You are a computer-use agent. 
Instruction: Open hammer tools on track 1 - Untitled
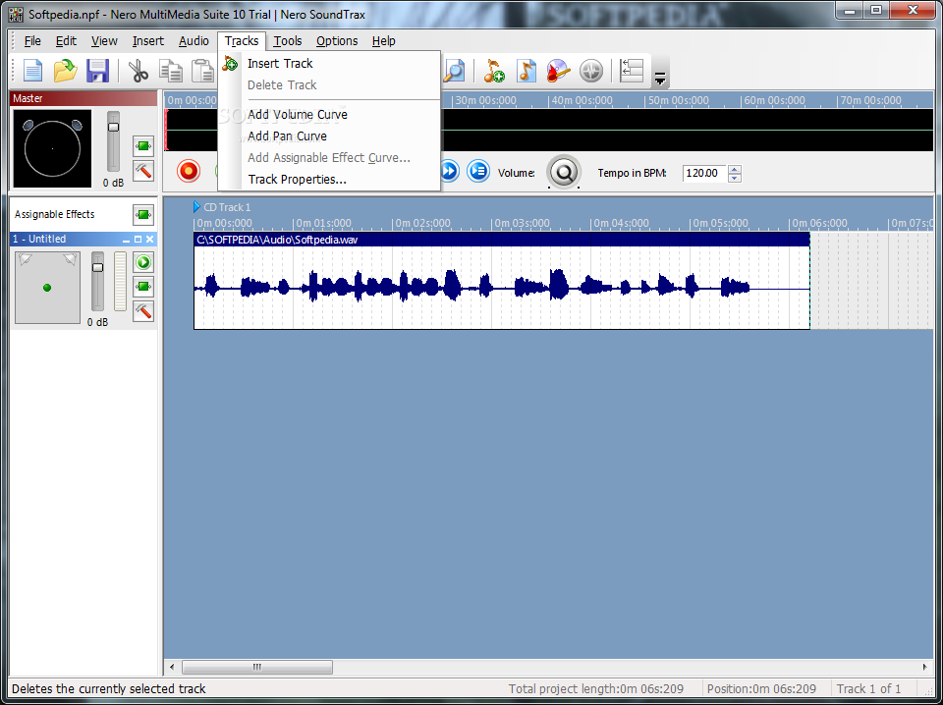tap(143, 311)
